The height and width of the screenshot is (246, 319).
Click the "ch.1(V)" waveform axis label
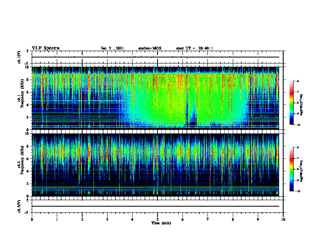[19, 57]
